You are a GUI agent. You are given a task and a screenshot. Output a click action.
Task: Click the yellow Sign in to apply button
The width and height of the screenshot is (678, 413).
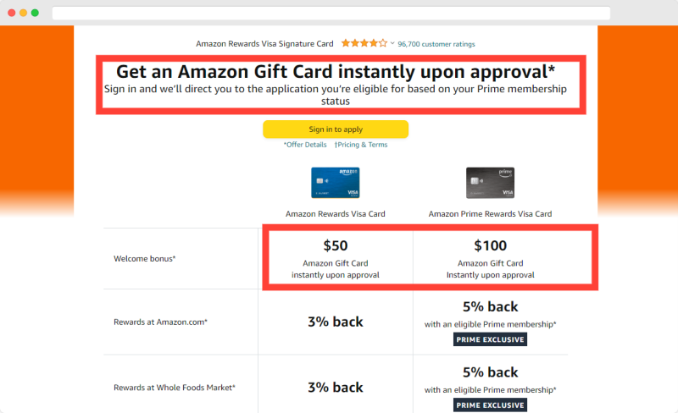(336, 129)
